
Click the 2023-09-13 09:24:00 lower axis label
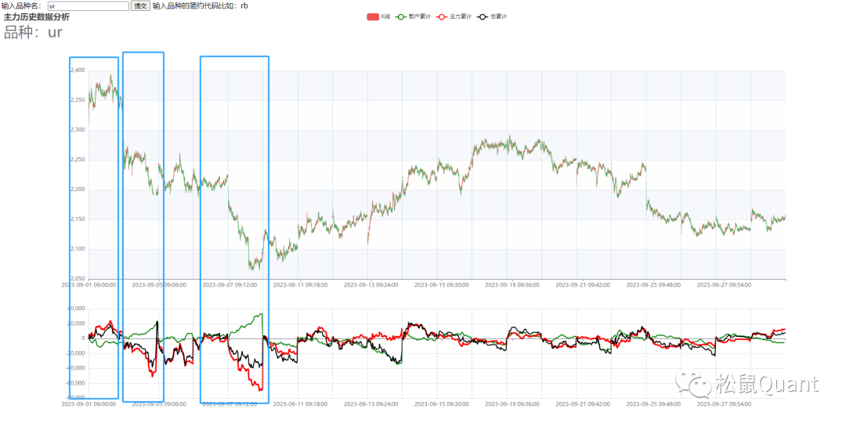371,404
